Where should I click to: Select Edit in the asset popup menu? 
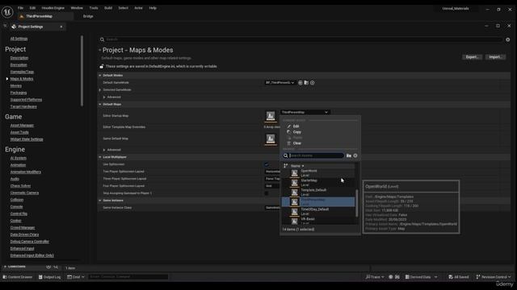(x=296, y=126)
